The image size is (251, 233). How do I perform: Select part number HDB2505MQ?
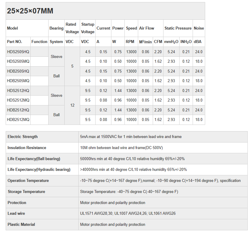click(x=18, y=81)
